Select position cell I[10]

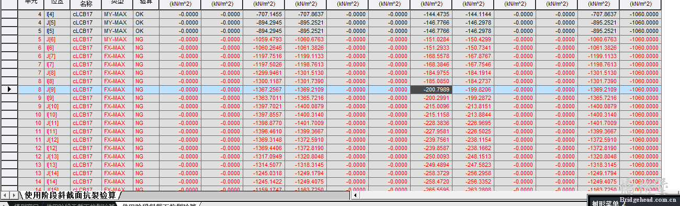point(58,115)
